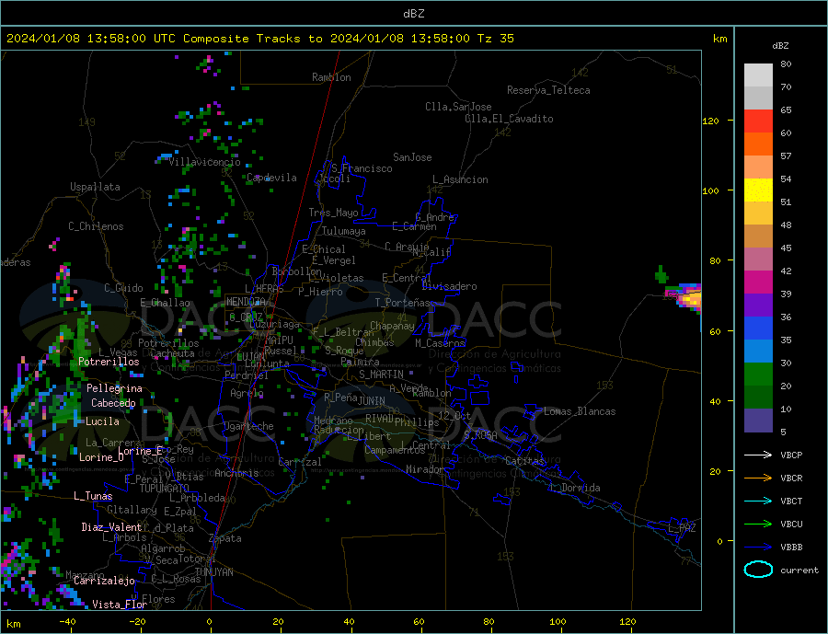This screenshot has height=634, width=828.
Task: Pick the red swatch between 65 and 60
Action: click(758, 121)
